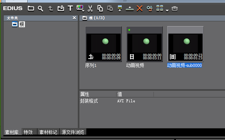
Task: Click the 序列1 clip name
Action: coord(91,66)
